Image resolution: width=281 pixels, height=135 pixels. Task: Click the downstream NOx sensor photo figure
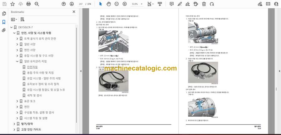click(203, 72)
